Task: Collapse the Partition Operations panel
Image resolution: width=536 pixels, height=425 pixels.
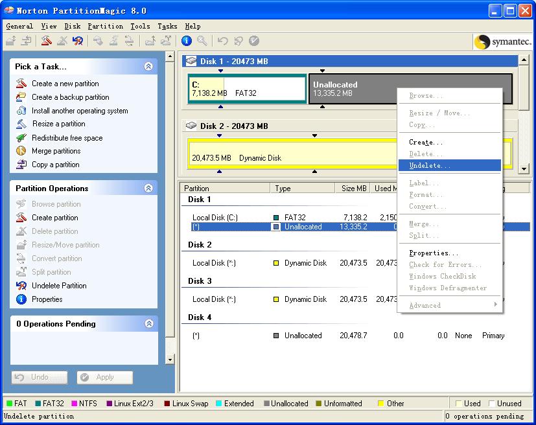Action: (x=148, y=188)
